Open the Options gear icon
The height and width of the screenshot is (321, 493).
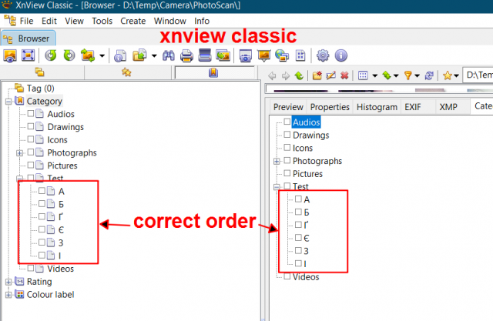323,55
